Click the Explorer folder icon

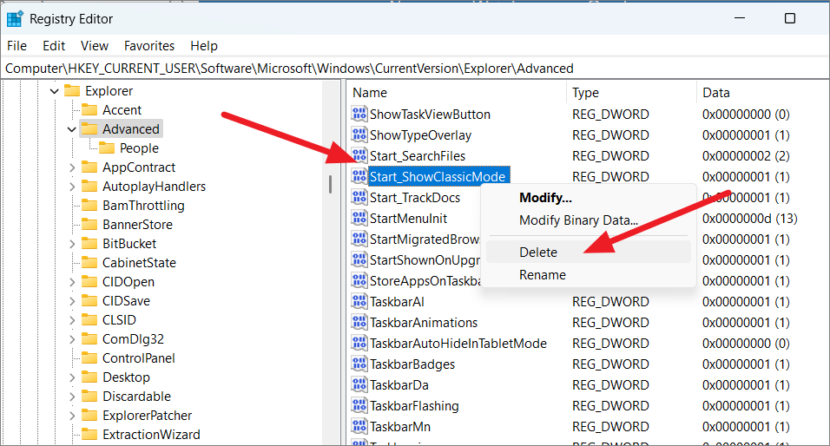[x=72, y=90]
